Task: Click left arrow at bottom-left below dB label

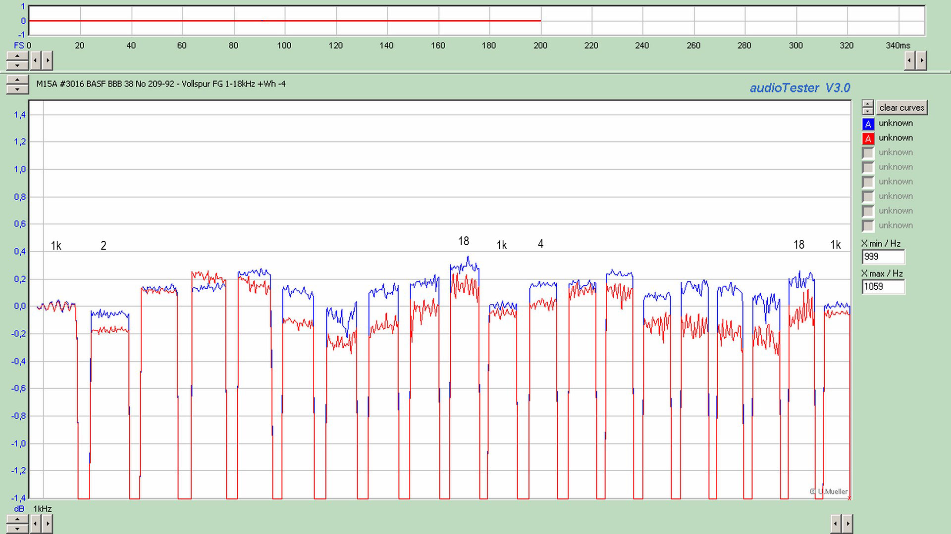Action: (35, 523)
